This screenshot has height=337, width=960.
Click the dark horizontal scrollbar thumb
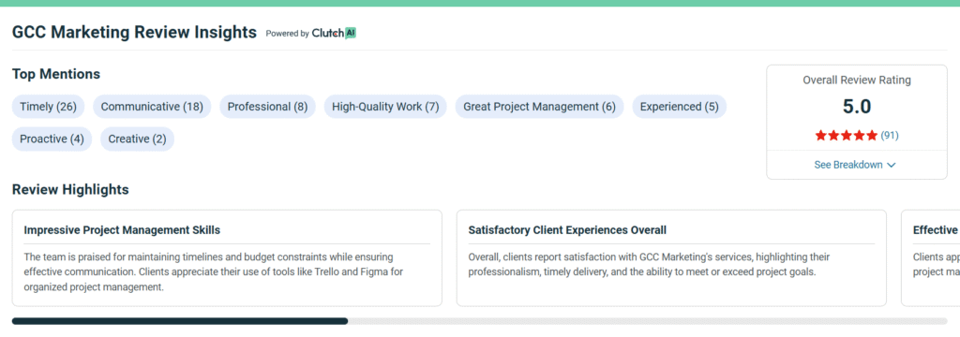click(x=180, y=321)
